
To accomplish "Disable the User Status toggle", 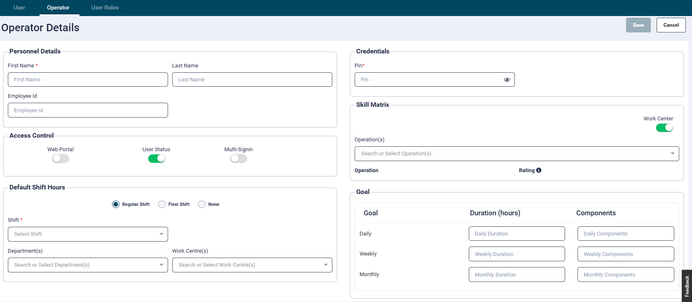I will tap(157, 159).
